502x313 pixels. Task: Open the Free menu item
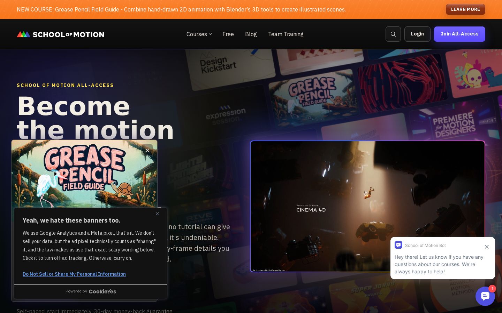coord(228,34)
